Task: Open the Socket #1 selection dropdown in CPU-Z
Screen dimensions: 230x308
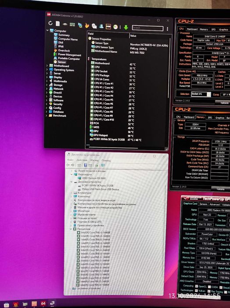Action: tap(201, 94)
